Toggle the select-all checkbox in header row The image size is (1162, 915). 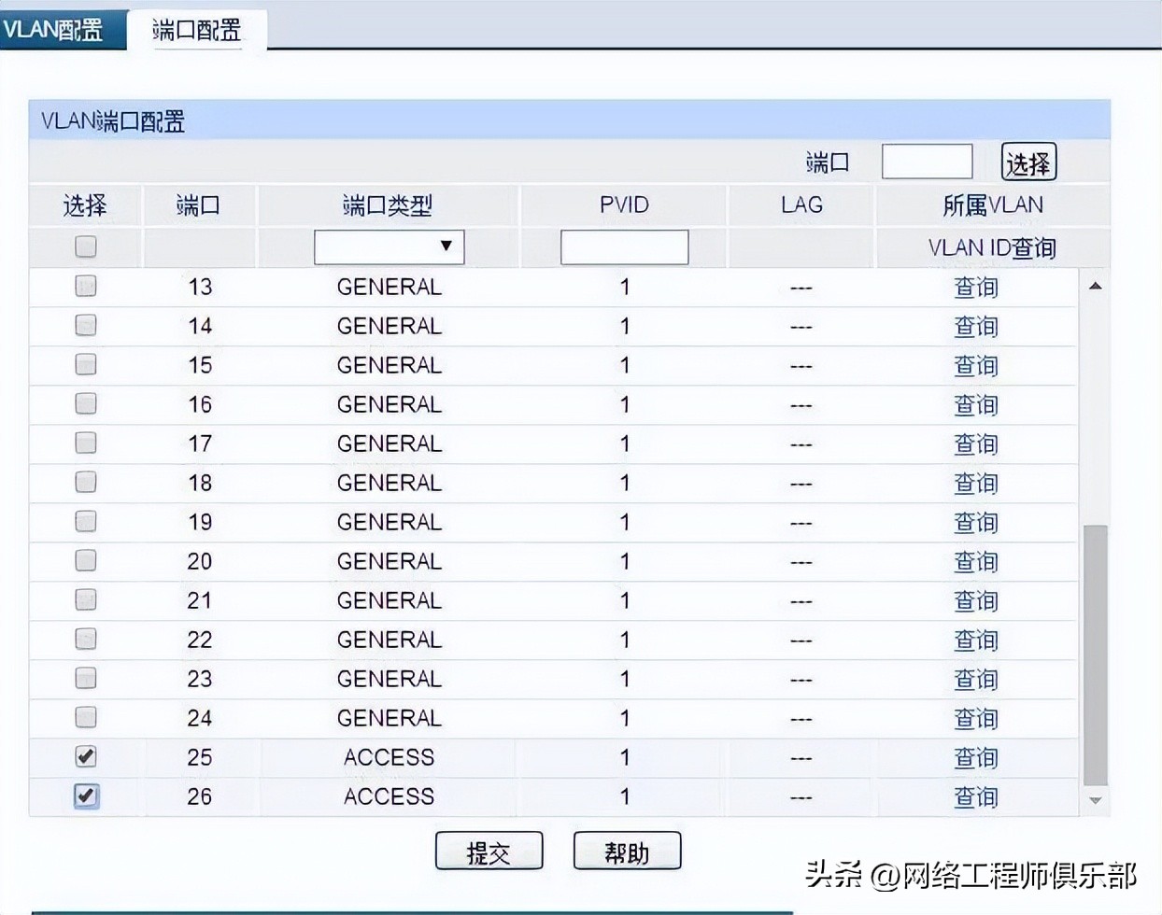tap(85, 246)
